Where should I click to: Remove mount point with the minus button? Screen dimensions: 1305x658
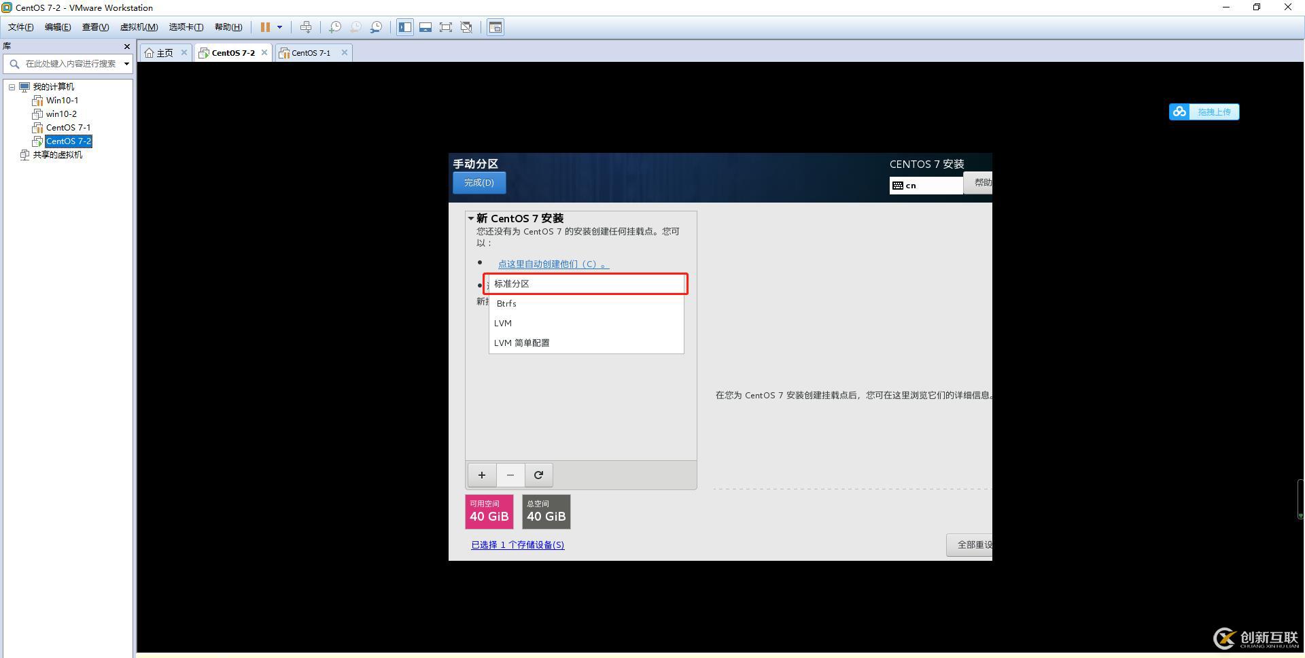coord(510,475)
